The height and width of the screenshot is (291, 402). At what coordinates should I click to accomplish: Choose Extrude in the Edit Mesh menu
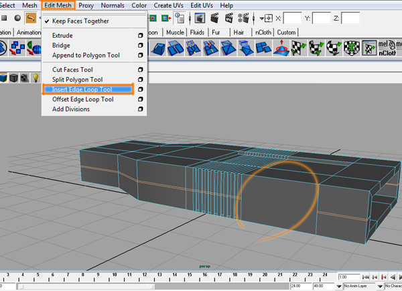(62, 36)
